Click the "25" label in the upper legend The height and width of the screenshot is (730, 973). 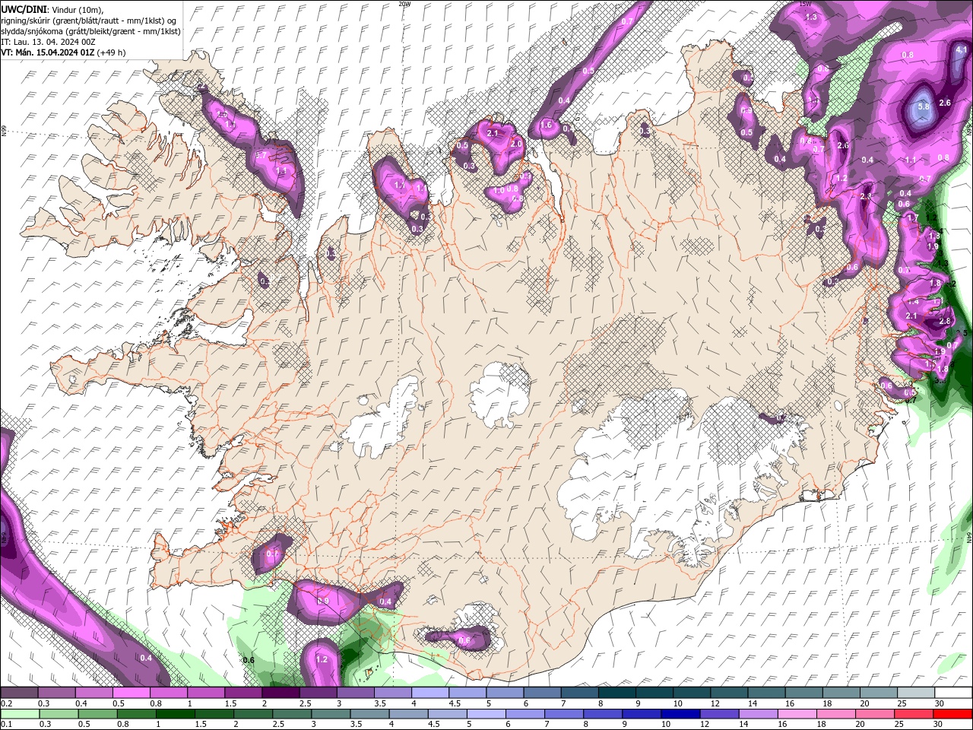coord(902,703)
